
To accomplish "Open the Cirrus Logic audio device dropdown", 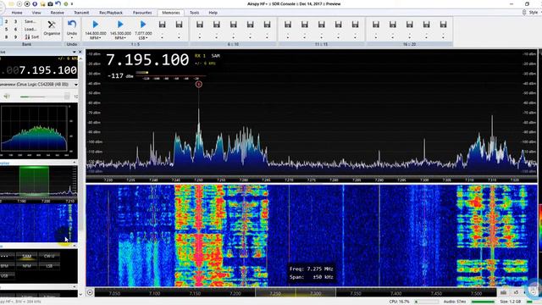I will tap(75, 85).
